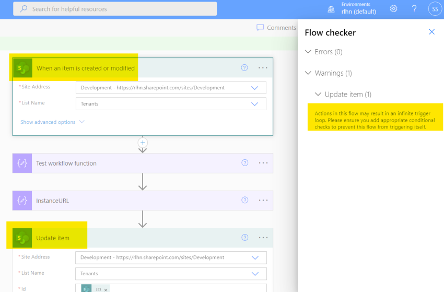Click the InstanceURL step title
Screen dimensions: 444x292
point(52,201)
